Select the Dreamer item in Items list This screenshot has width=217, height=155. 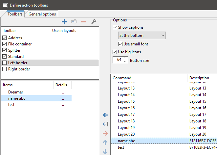coord(16,92)
